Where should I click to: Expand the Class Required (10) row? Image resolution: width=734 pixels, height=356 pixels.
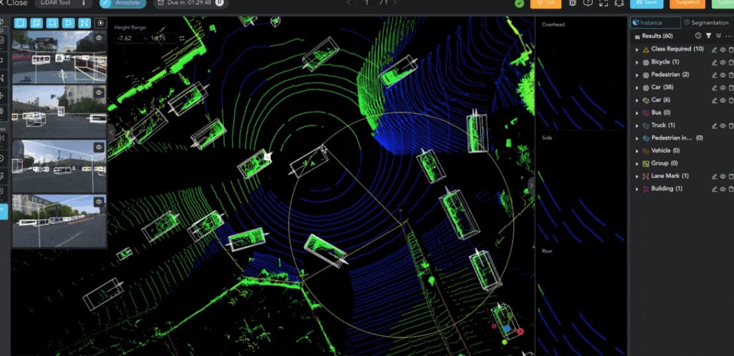click(x=637, y=49)
